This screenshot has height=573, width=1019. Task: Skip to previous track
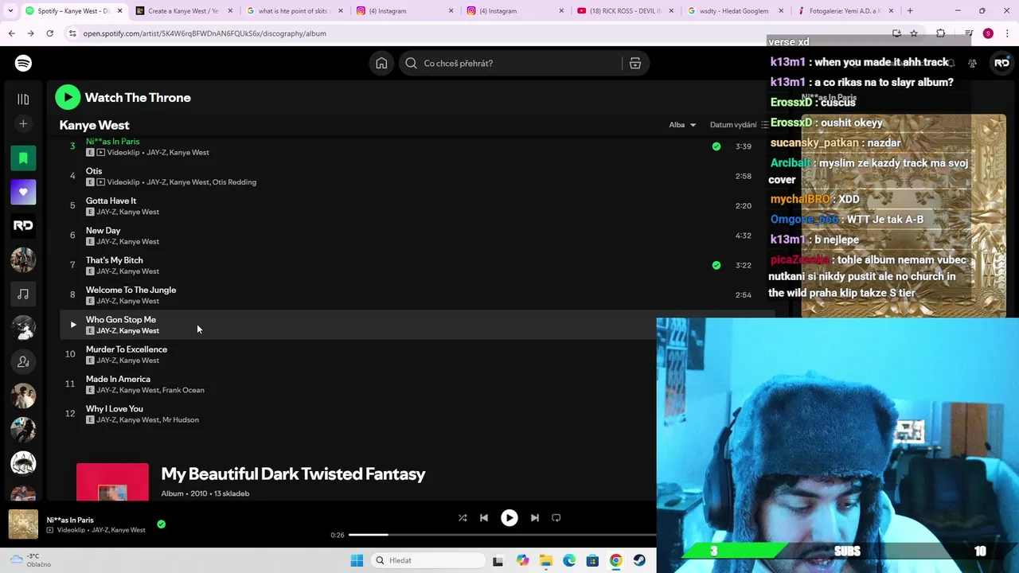click(x=483, y=517)
